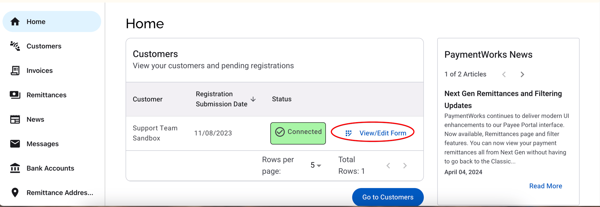Click the next-page chevron in the customers table

tap(405, 165)
